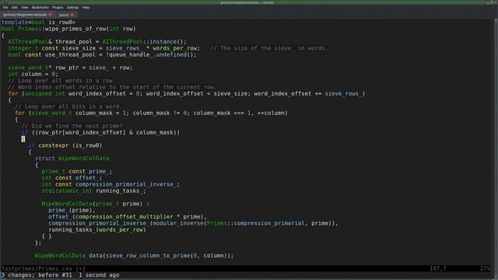The image size is (498, 280).
Task: Click 'AIThreadPool::instance()' call
Action: (x=144, y=41)
